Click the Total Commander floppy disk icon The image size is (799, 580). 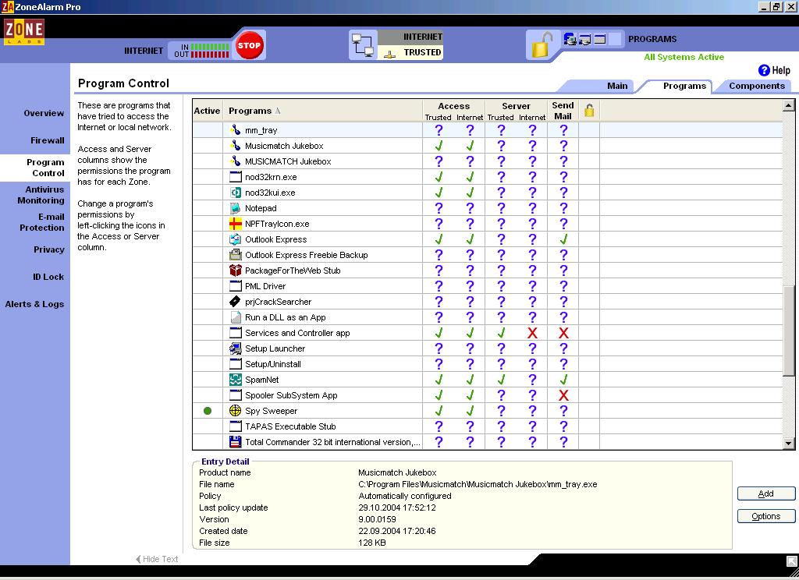(x=235, y=441)
